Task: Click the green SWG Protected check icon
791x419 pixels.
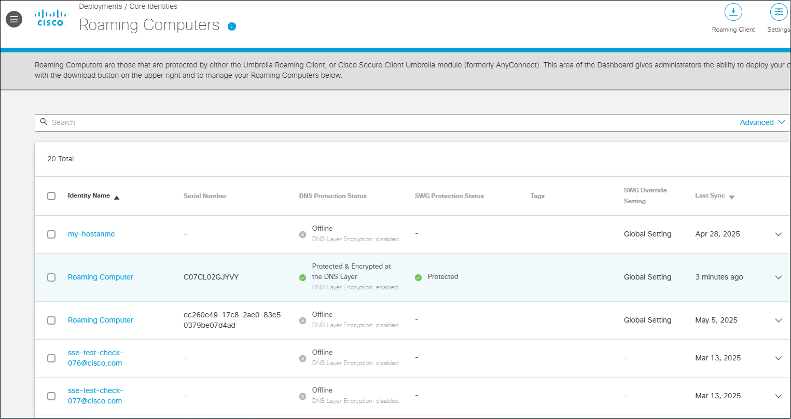Action: (418, 277)
